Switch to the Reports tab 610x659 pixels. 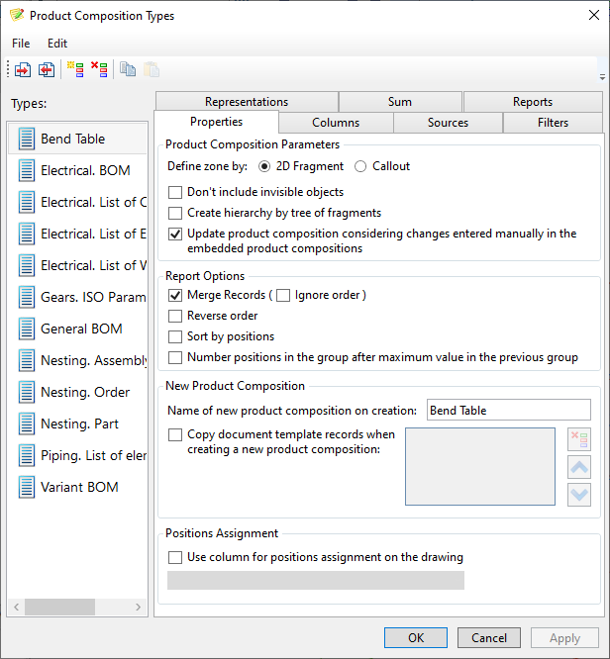[x=533, y=102]
